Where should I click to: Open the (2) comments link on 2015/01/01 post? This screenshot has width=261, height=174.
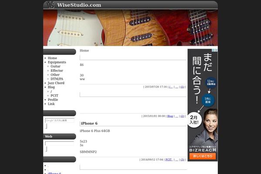182,116
